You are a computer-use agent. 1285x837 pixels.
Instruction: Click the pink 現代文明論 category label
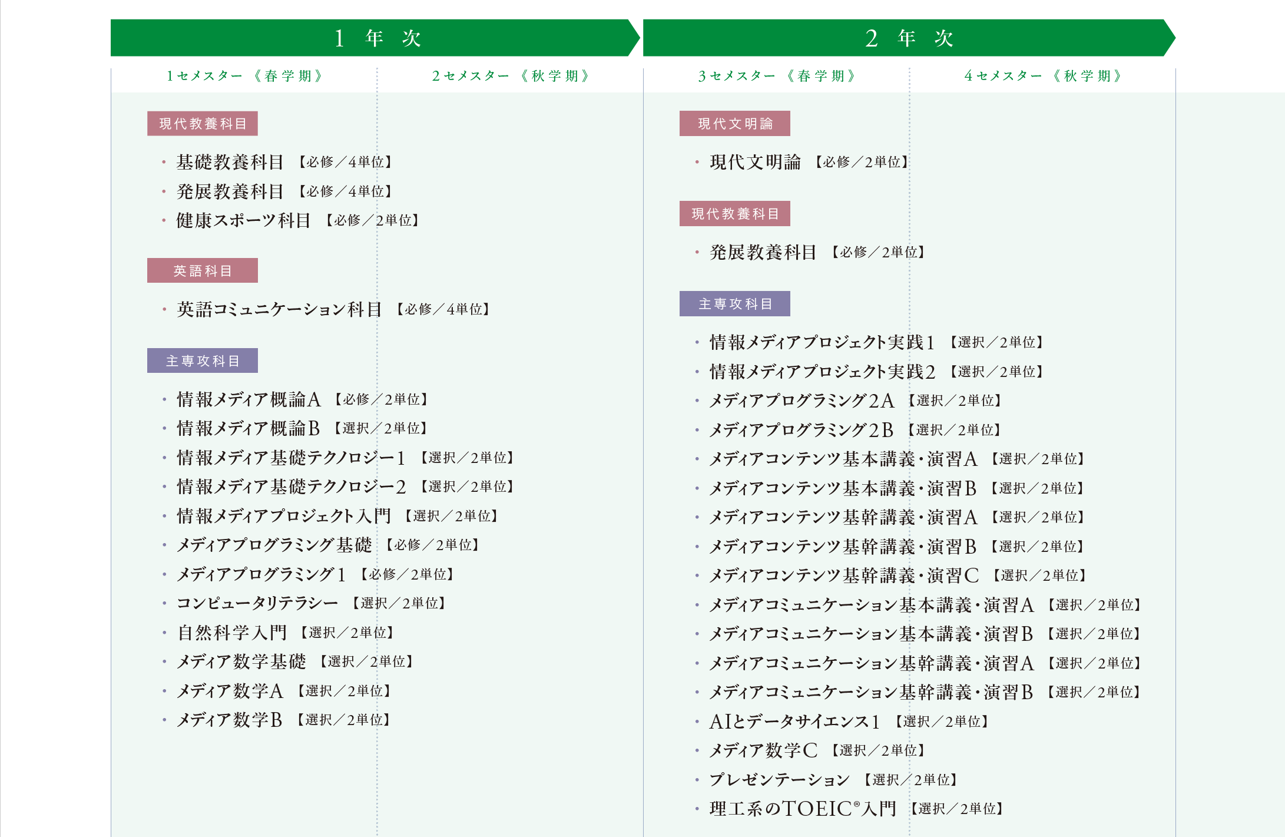click(x=735, y=124)
